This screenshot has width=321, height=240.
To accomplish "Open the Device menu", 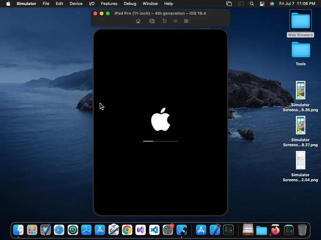I will tap(76, 4).
